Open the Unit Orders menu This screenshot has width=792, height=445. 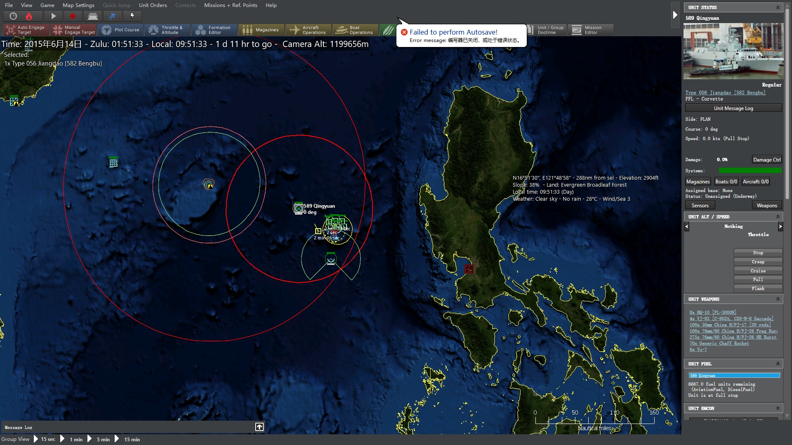(153, 5)
